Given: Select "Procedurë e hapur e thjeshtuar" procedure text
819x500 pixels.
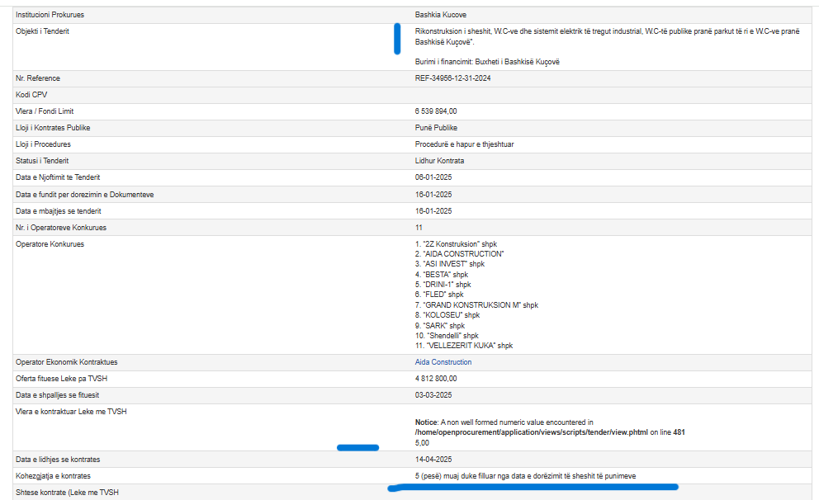Looking at the screenshot, I should [x=464, y=144].
